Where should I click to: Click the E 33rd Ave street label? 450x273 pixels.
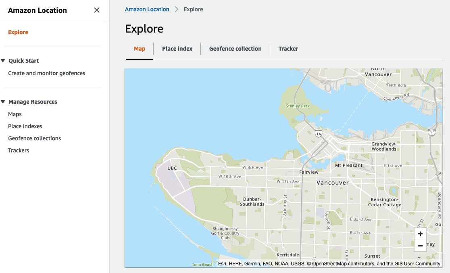(x=361, y=220)
